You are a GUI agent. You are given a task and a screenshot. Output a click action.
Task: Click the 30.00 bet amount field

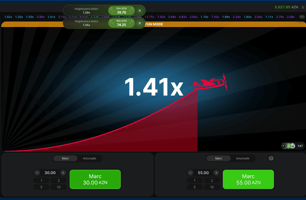[x=50, y=173]
